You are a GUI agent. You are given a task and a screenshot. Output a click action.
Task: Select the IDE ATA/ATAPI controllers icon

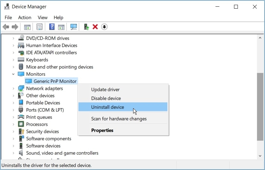(21, 53)
